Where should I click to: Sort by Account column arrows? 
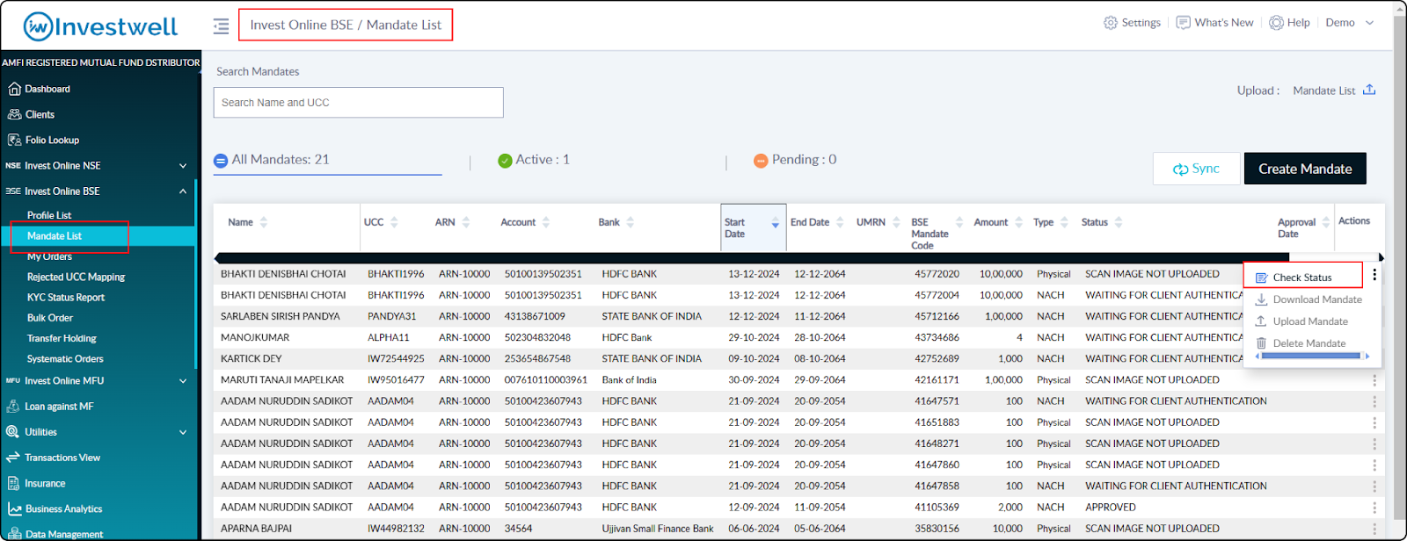[x=546, y=222]
